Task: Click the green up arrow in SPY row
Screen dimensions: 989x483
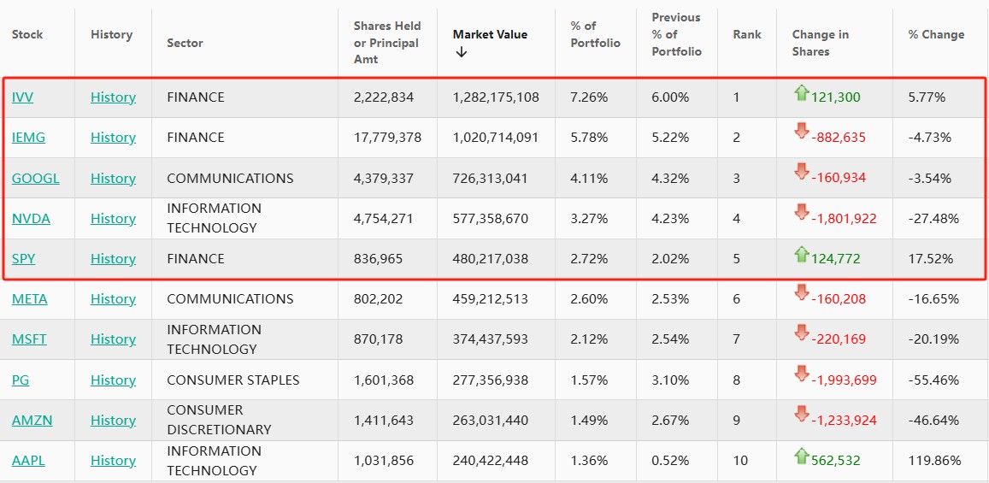Action: (801, 254)
